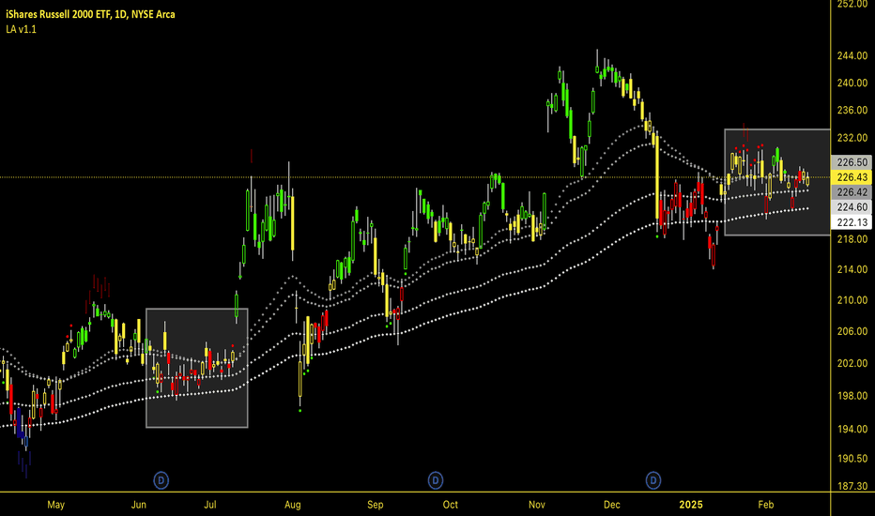The height and width of the screenshot is (516, 875).
Task: Click the 187.30 price axis tick
Action: pyautogui.click(x=852, y=486)
